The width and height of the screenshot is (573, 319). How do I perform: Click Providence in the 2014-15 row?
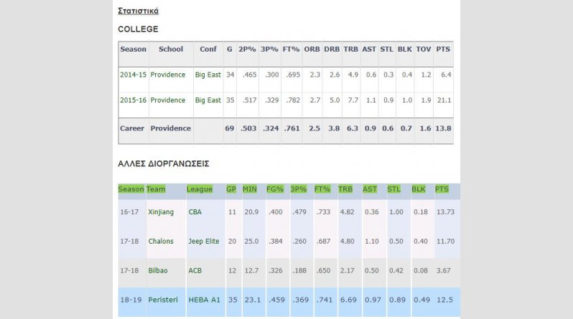(x=168, y=75)
